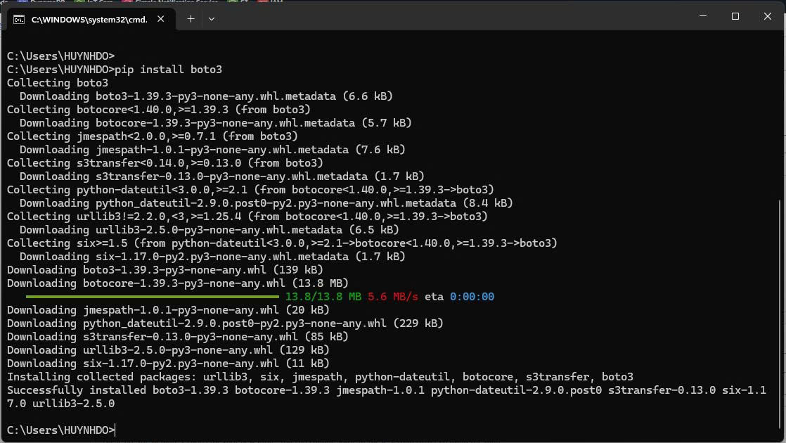Expand the new tab profile dropdown chevron
Viewport: 786px width, 443px height.
pyautogui.click(x=212, y=19)
